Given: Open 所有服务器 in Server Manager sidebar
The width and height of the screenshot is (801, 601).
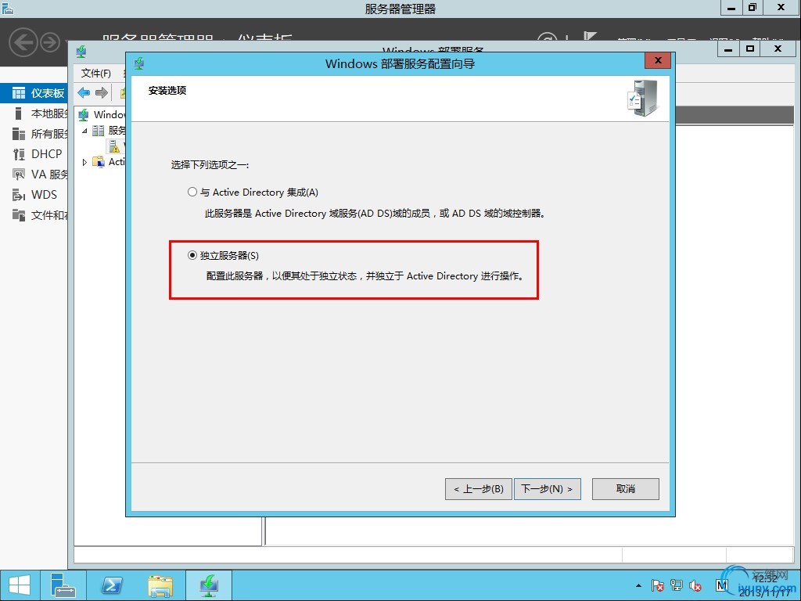Looking at the screenshot, I should tap(34, 134).
